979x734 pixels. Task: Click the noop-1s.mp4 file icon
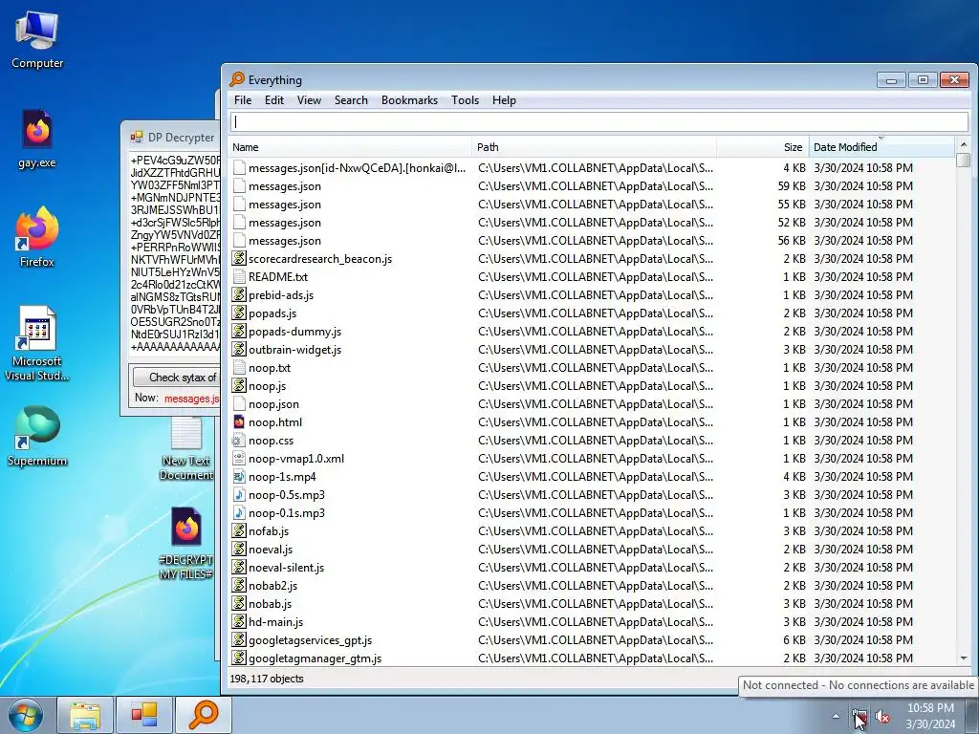(238, 476)
